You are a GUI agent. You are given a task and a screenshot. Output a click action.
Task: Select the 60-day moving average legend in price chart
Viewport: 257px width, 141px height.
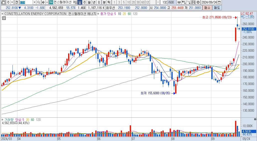[129, 14]
